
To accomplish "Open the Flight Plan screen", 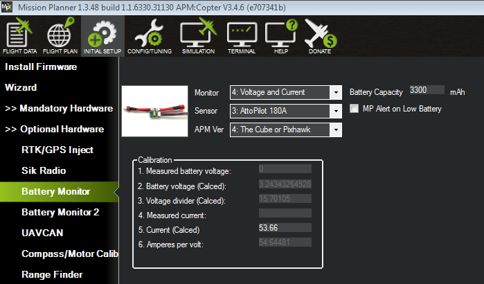I will click(60, 37).
